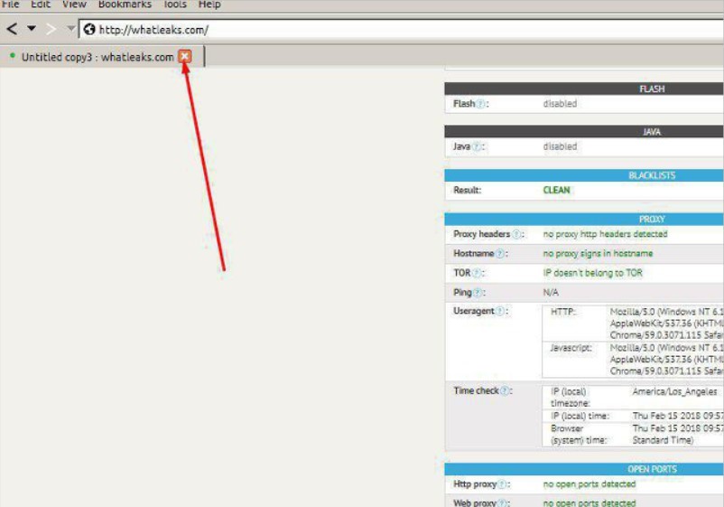Click the help icon beside Time check
The image size is (724, 507).
pos(506,391)
